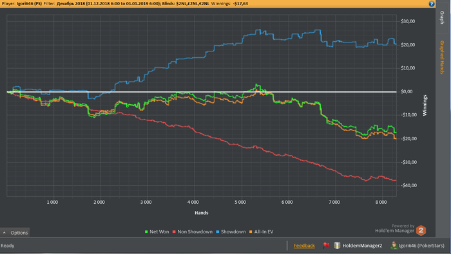This screenshot has height=254, width=451.
Task: Expand the Options panel
Action: 15,233
